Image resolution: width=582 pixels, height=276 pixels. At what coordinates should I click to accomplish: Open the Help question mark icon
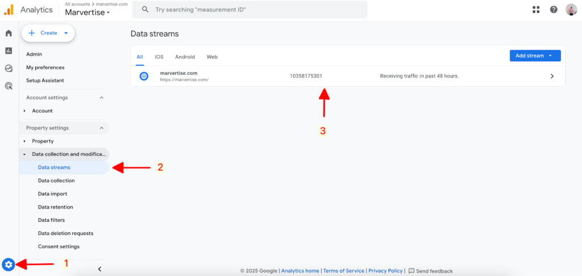(x=554, y=10)
